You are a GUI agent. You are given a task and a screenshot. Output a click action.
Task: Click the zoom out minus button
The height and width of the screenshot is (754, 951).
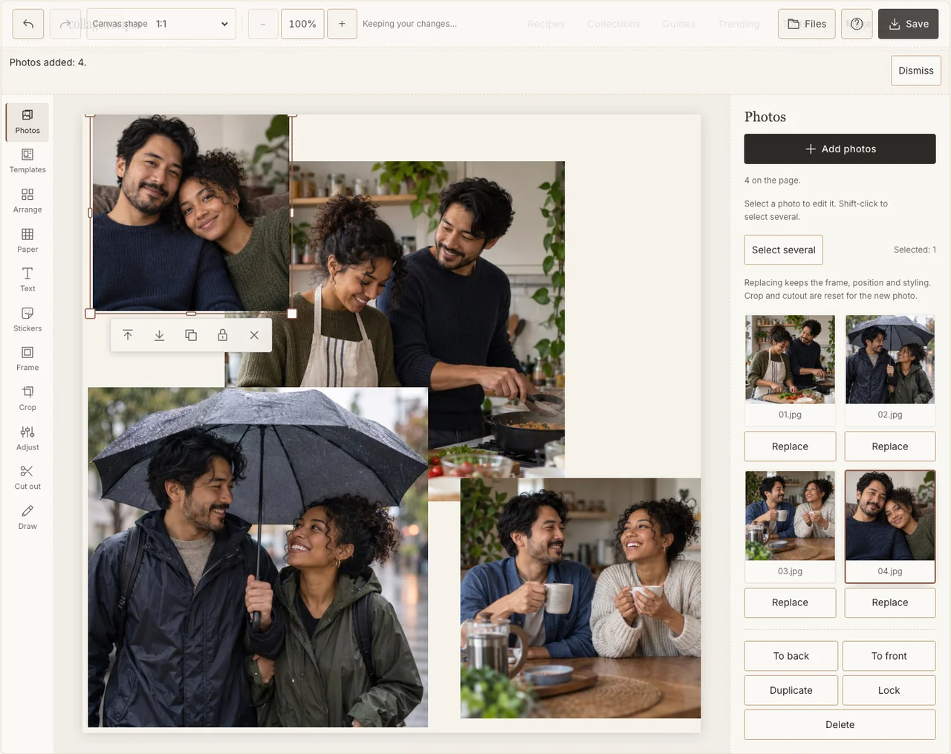click(x=263, y=24)
